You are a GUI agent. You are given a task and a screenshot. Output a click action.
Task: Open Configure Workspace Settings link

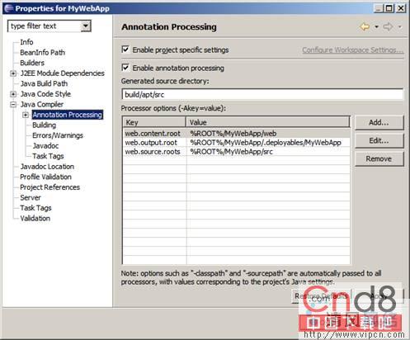353,50
